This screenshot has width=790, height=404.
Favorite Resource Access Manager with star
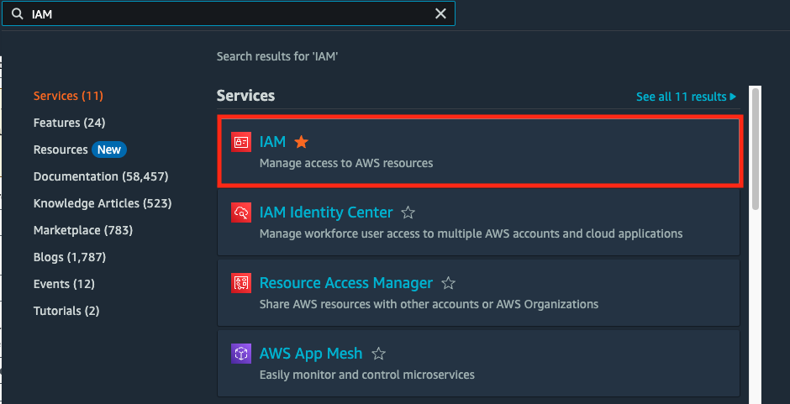(x=448, y=283)
